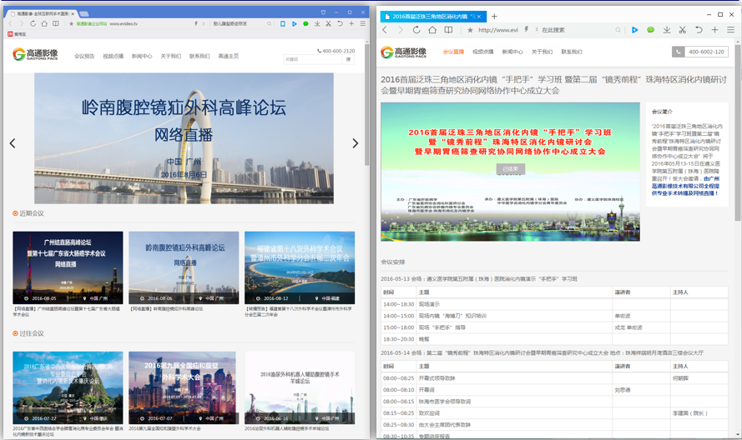Open 会议预告 menu on left site

pyautogui.click(x=84, y=56)
